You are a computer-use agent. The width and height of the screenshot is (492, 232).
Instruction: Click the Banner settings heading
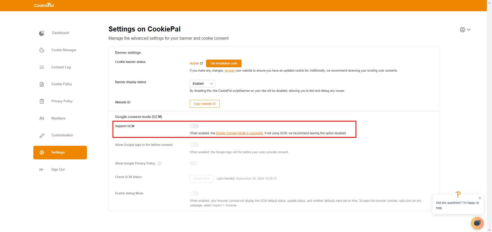(128, 53)
